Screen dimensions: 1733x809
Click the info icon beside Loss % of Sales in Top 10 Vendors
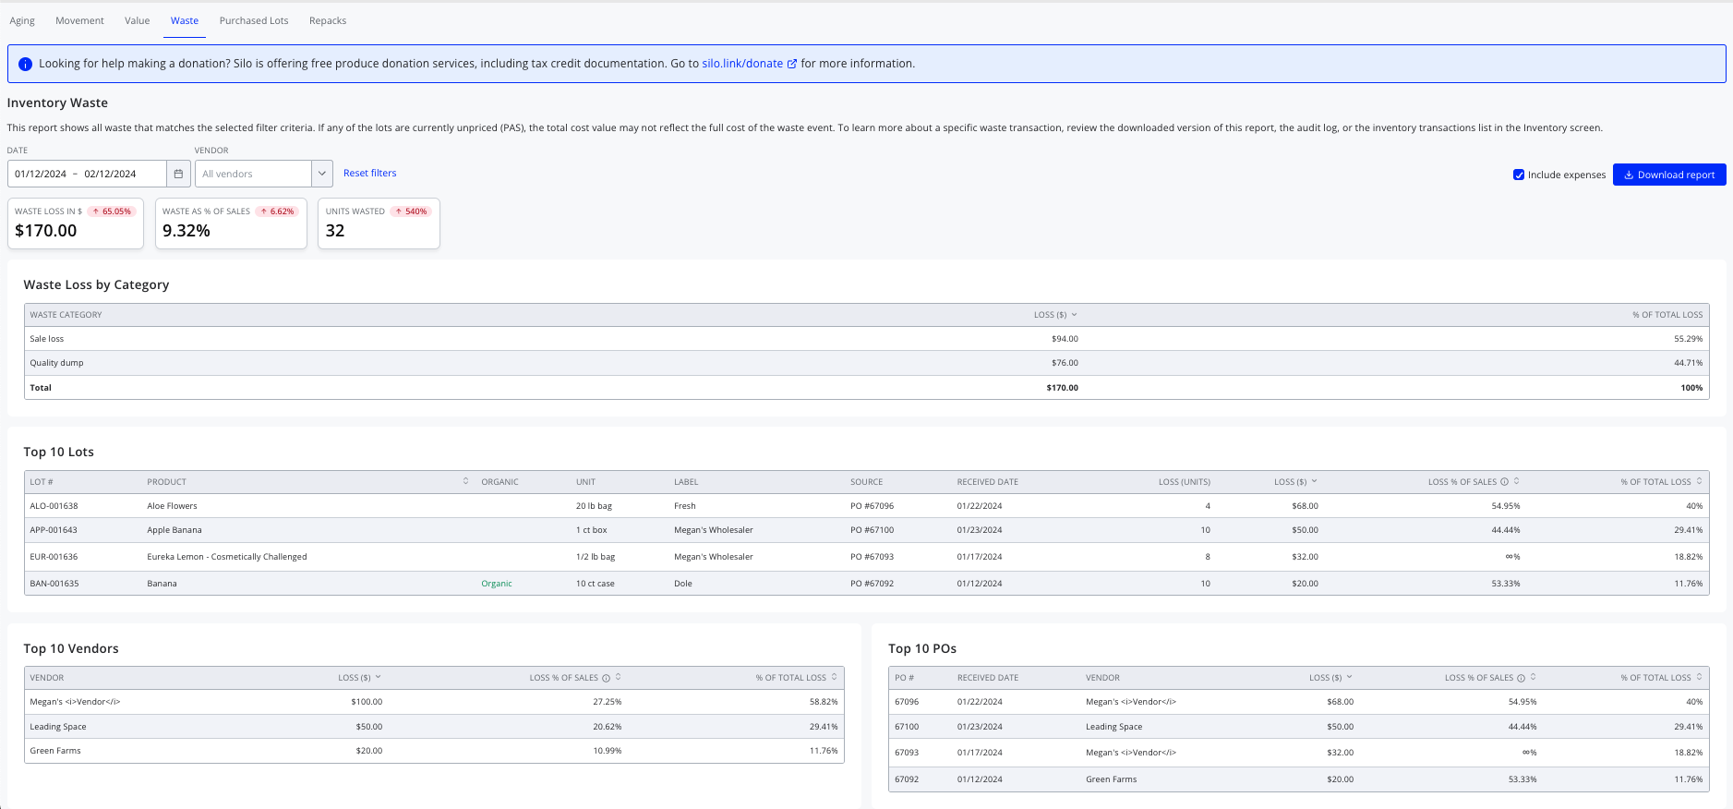(606, 678)
